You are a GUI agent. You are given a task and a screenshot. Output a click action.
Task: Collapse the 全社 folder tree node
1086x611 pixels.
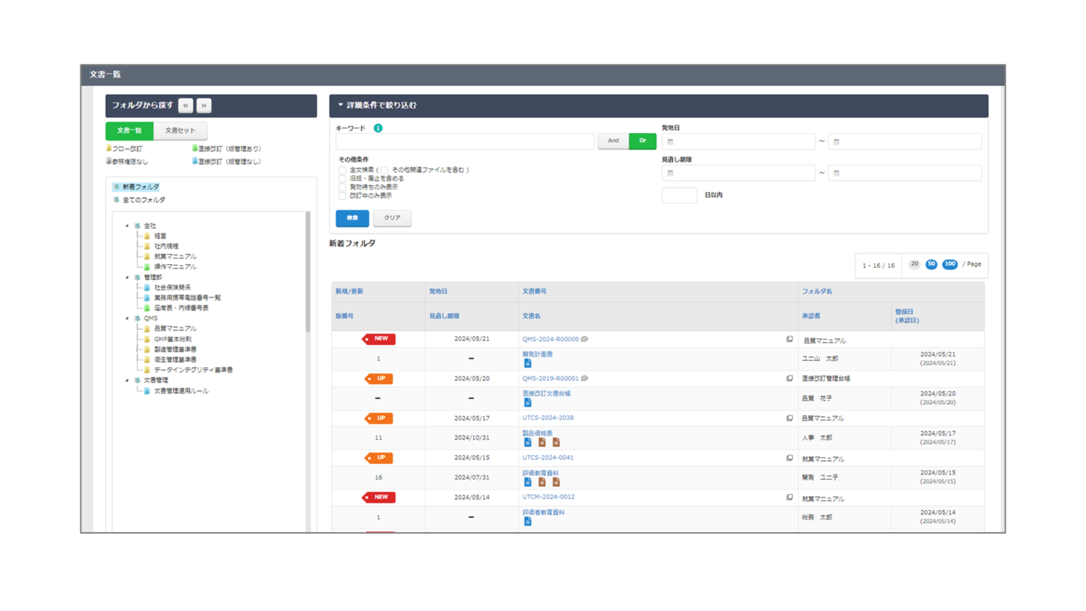tap(127, 226)
